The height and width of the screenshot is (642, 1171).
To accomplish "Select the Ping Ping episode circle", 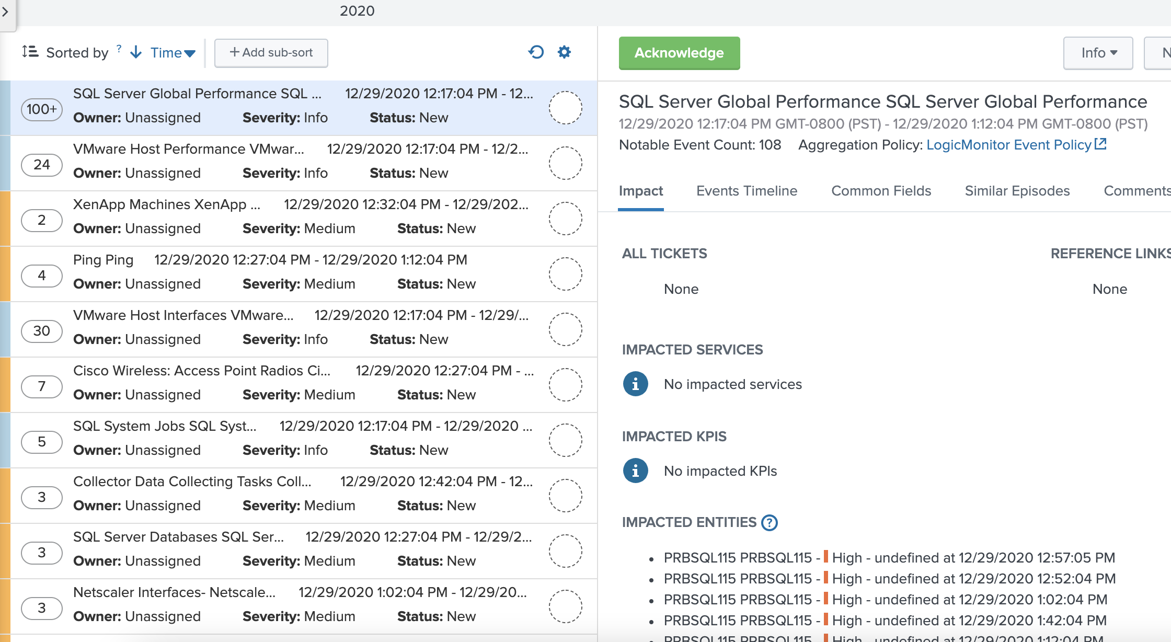I will [x=565, y=274].
